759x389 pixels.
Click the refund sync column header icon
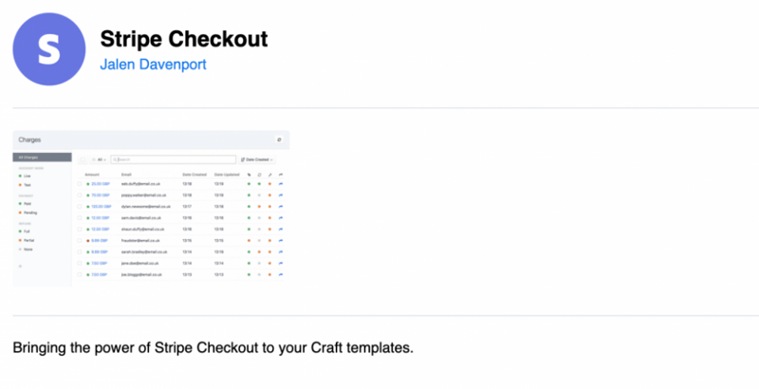(x=259, y=174)
